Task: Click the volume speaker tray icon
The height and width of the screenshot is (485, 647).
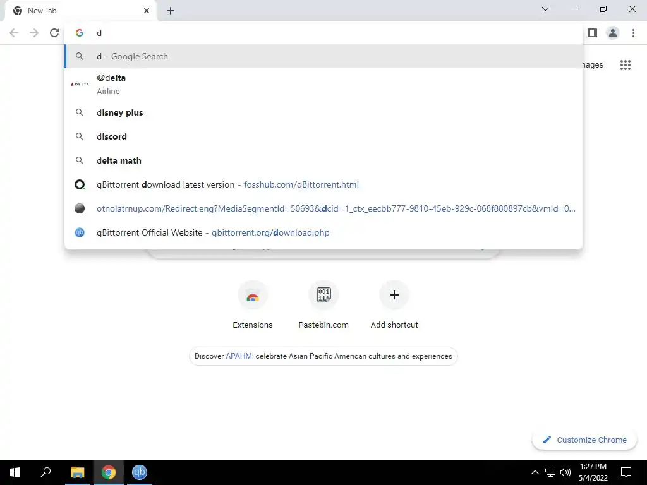Action: tap(565, 472)
